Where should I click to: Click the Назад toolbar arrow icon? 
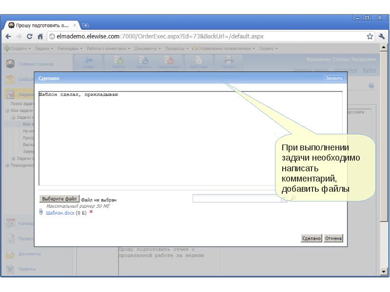coord(88,62)
